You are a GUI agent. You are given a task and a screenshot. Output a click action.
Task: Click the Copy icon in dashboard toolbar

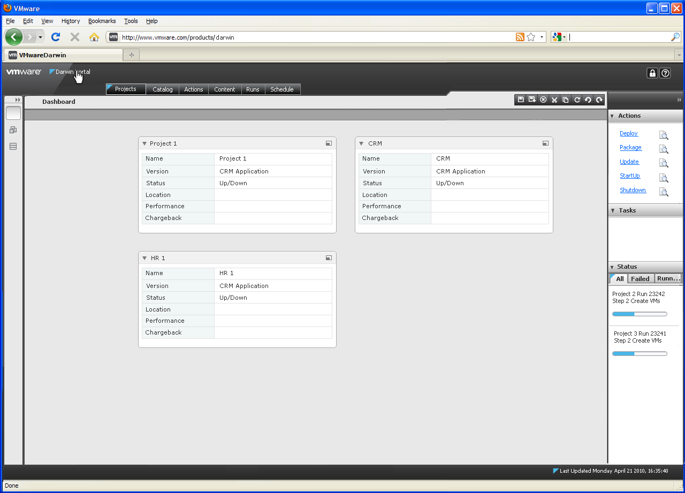[566, 100]
